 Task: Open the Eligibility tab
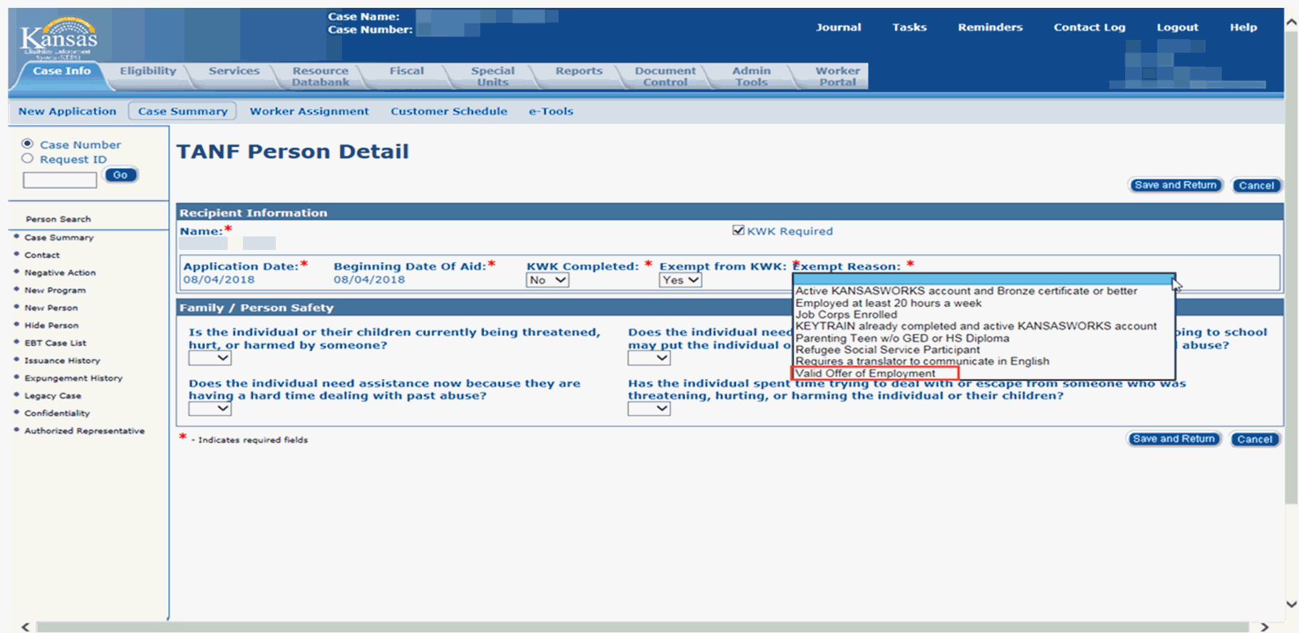coord(148,71)
